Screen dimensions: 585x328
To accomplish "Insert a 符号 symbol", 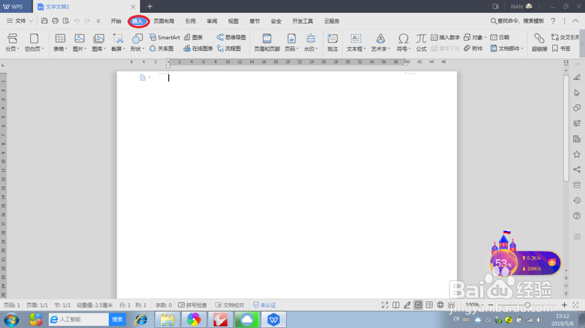I will [403, 42].
